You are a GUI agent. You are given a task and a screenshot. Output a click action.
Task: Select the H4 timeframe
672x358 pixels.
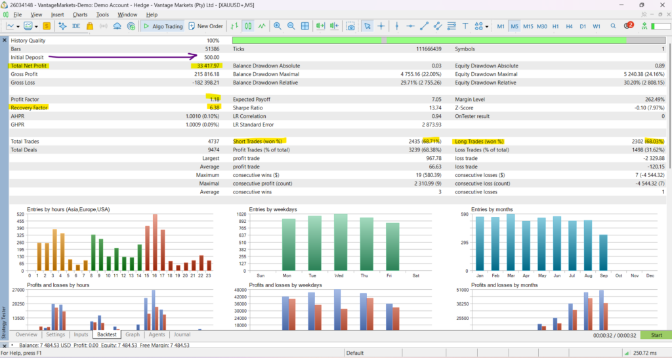click(x=569, y=26)
